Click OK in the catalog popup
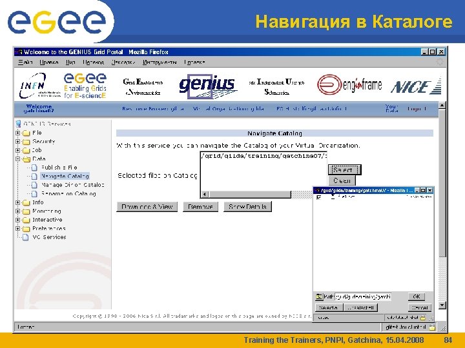Image resolution: width=465 pixels, height=348 pixels. (417, 296)
